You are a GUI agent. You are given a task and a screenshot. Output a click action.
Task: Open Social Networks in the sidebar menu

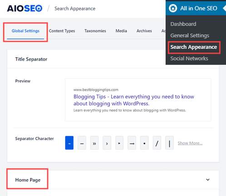click(189, 59)
